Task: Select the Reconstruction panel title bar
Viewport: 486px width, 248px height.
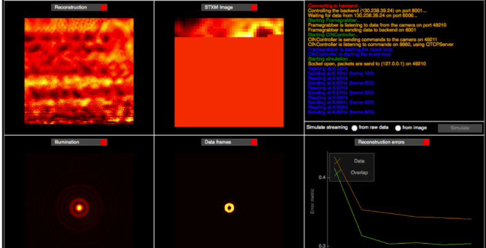Action: (79, 7)
